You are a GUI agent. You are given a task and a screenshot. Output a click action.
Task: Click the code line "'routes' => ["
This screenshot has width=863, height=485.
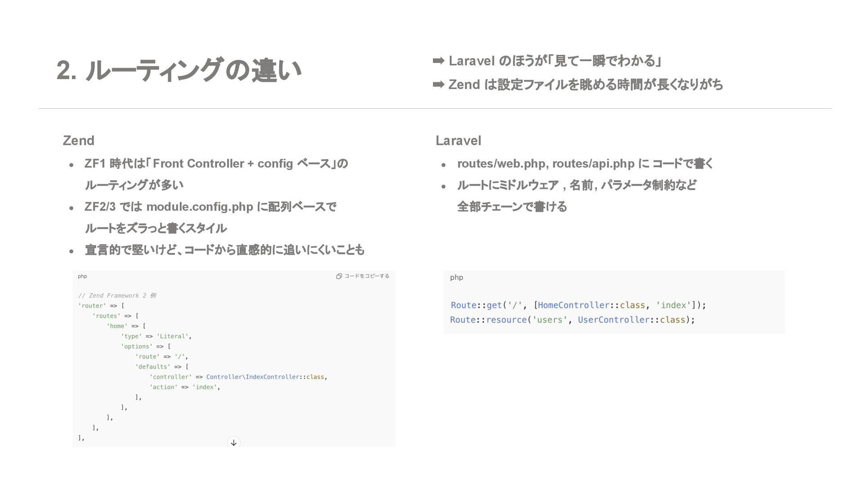[x=116, y=316]
